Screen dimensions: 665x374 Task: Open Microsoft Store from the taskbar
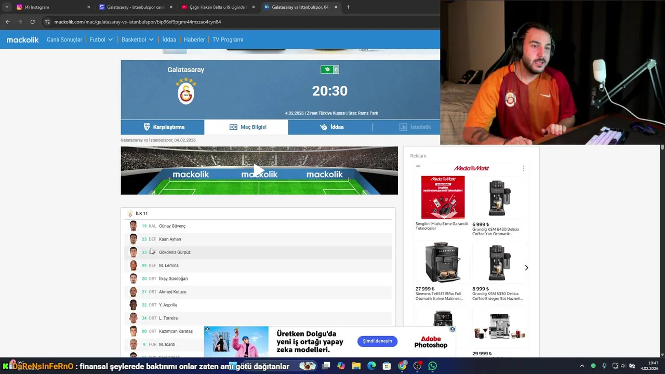click(x=387, y=366)
